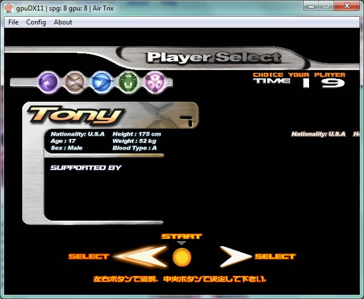This screenshot has height=299, width=364.
Task: Close the gpuDX11 emulator window
Action: pyautogui.click(x=346, y=7)
